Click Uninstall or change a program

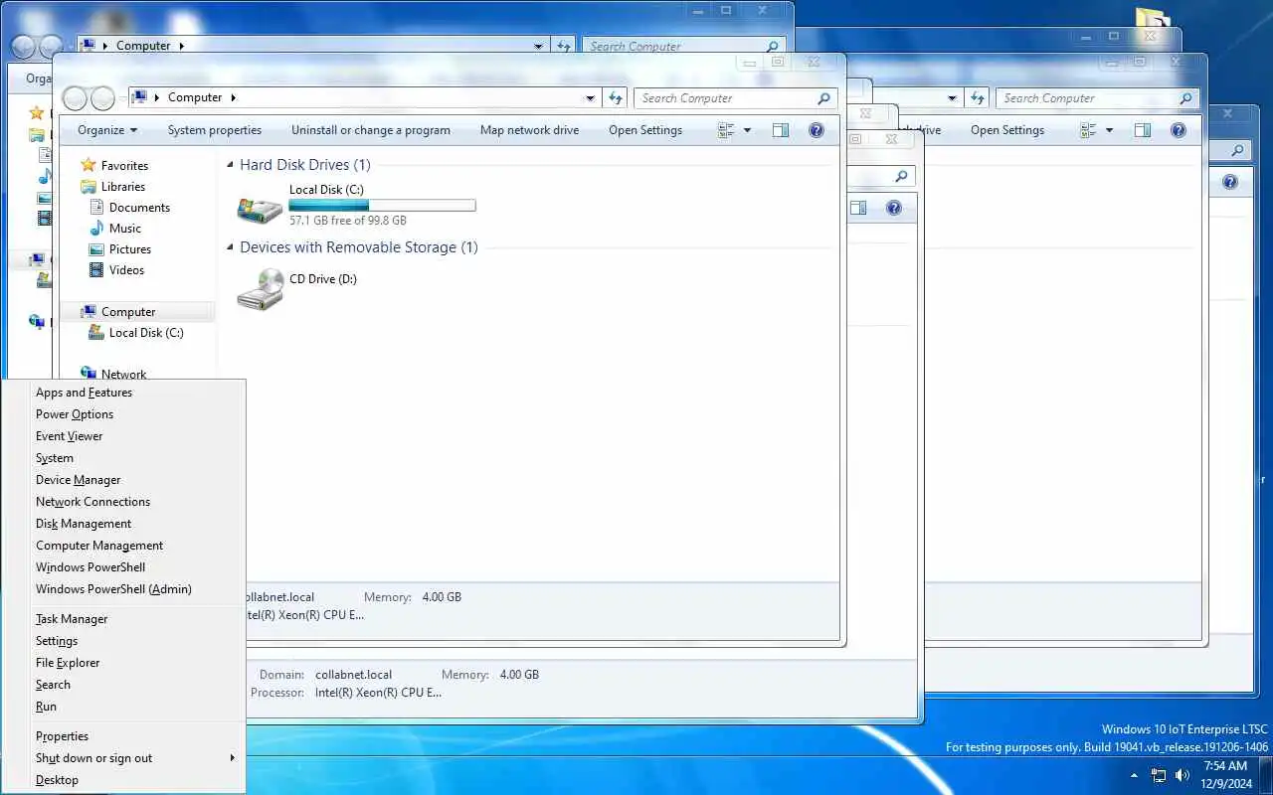[371, 130]
